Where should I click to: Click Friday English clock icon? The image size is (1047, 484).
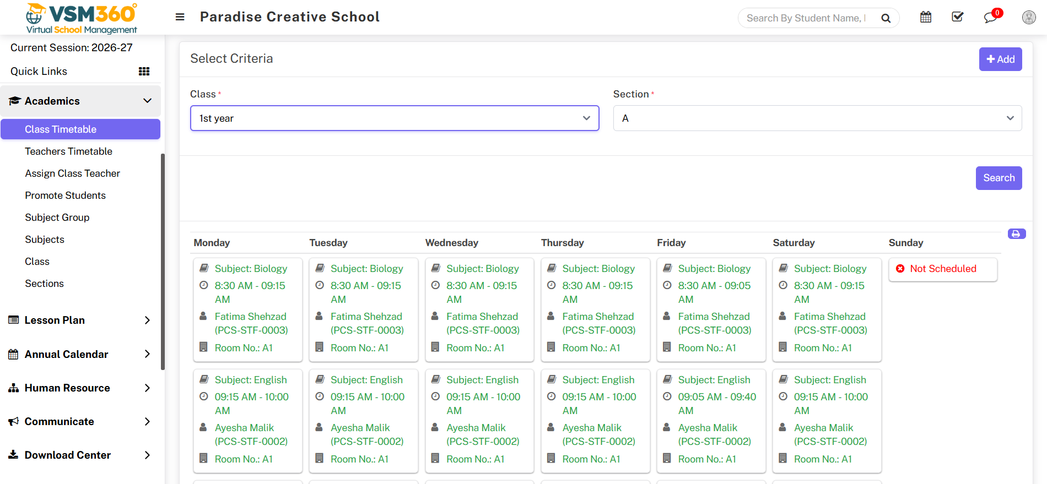(x=667, y=396)
